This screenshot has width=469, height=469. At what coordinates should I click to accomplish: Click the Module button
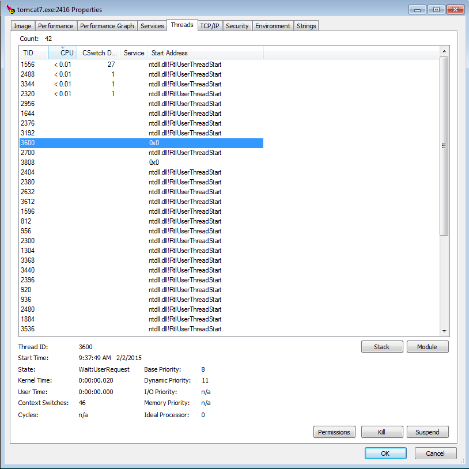pos(428,347)
